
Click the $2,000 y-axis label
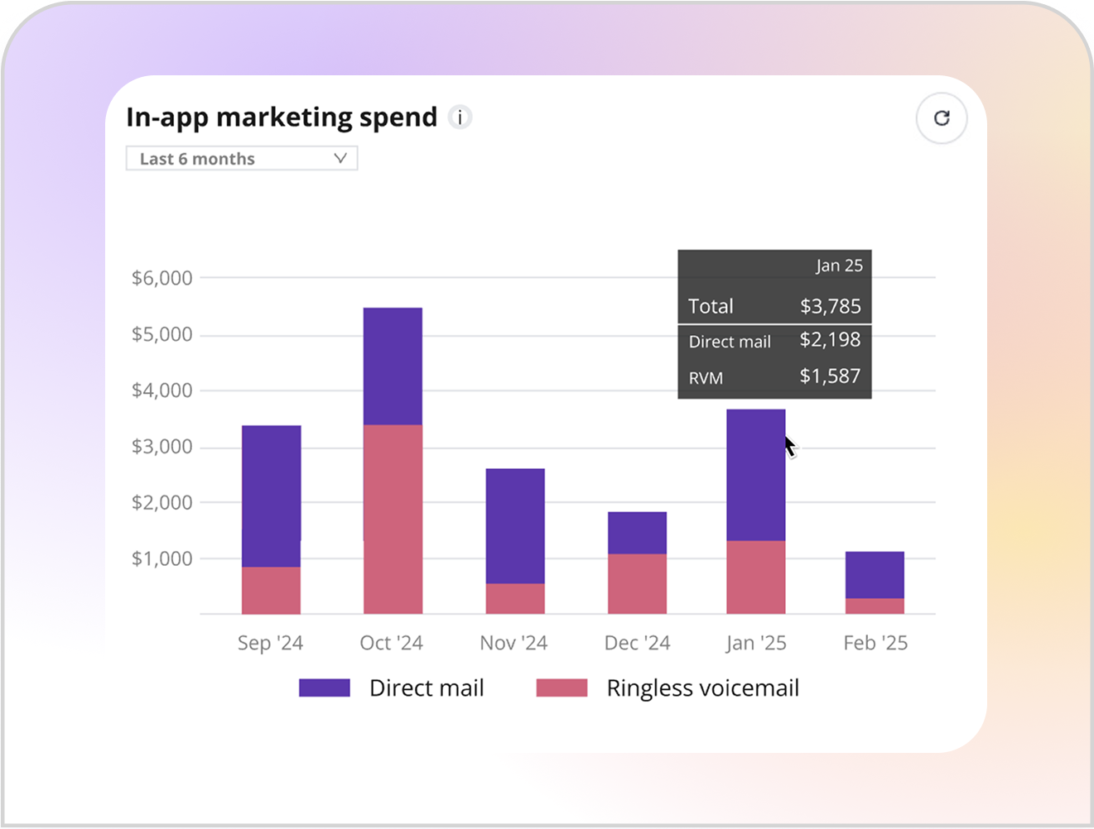pos(162,502)
